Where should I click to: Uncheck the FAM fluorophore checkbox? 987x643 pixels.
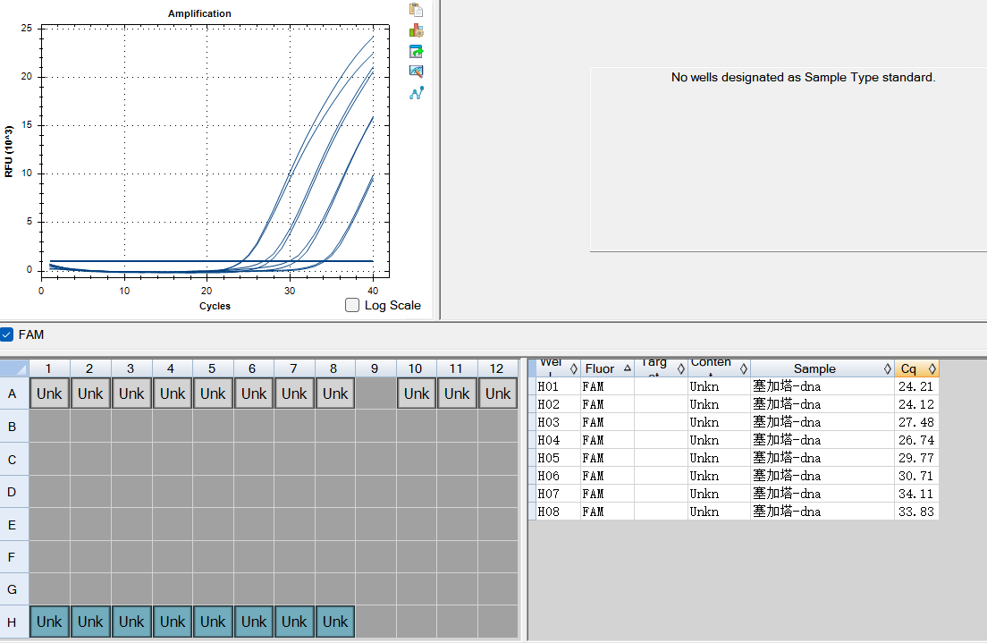(x=6, y=334)
